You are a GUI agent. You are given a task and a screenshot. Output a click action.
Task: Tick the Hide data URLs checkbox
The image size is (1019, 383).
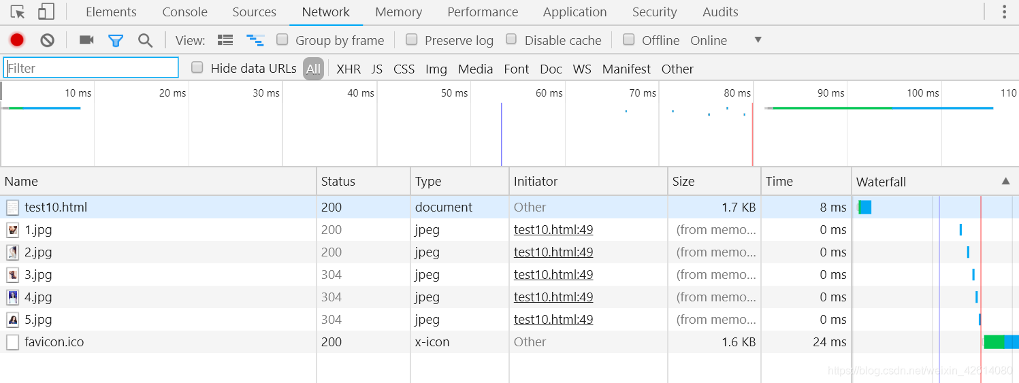pos(197,67)
